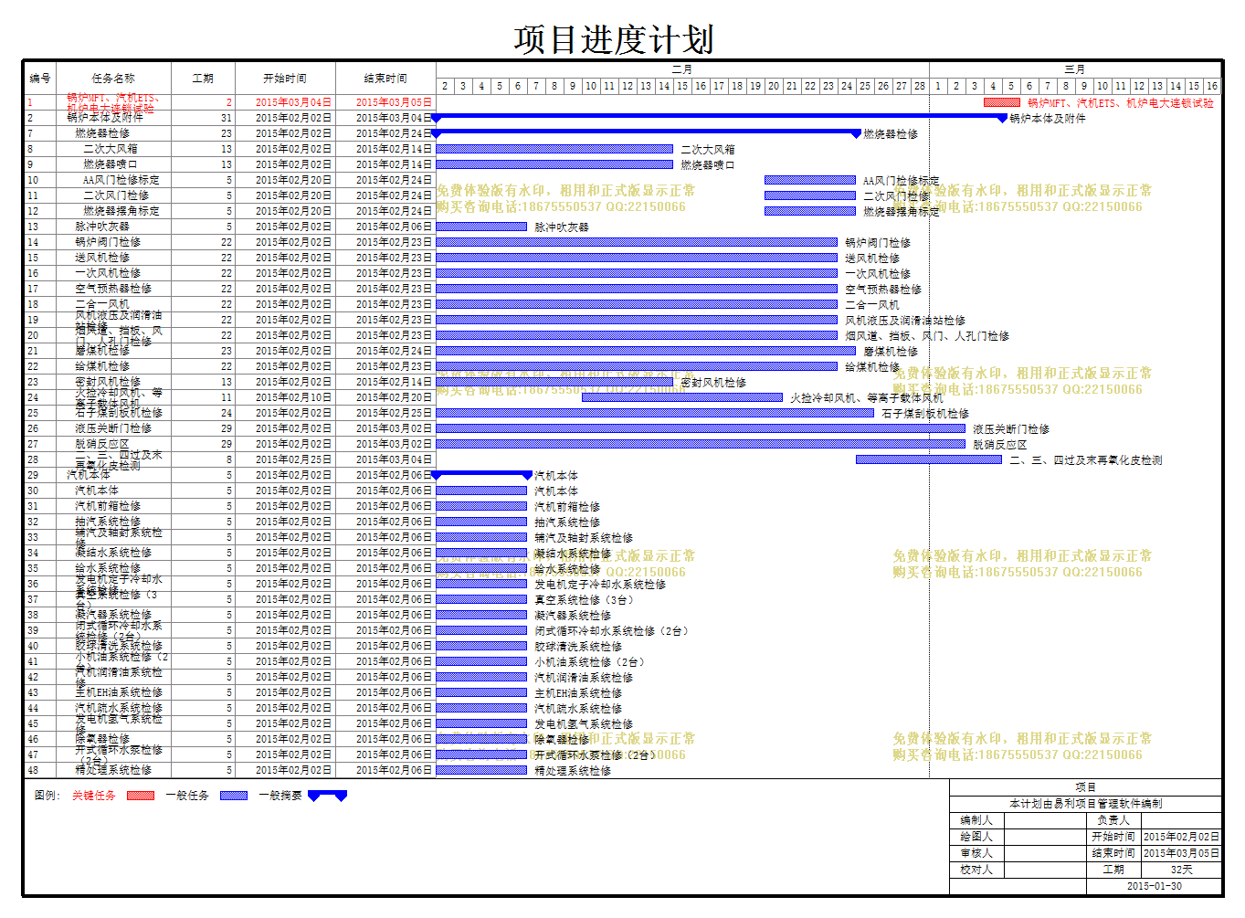
Task: Click day 14 under 二月 in timeline
Action: [664, 86]
